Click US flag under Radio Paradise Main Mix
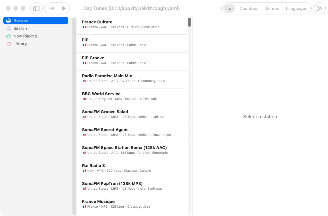328x216 pixels. 84,81
